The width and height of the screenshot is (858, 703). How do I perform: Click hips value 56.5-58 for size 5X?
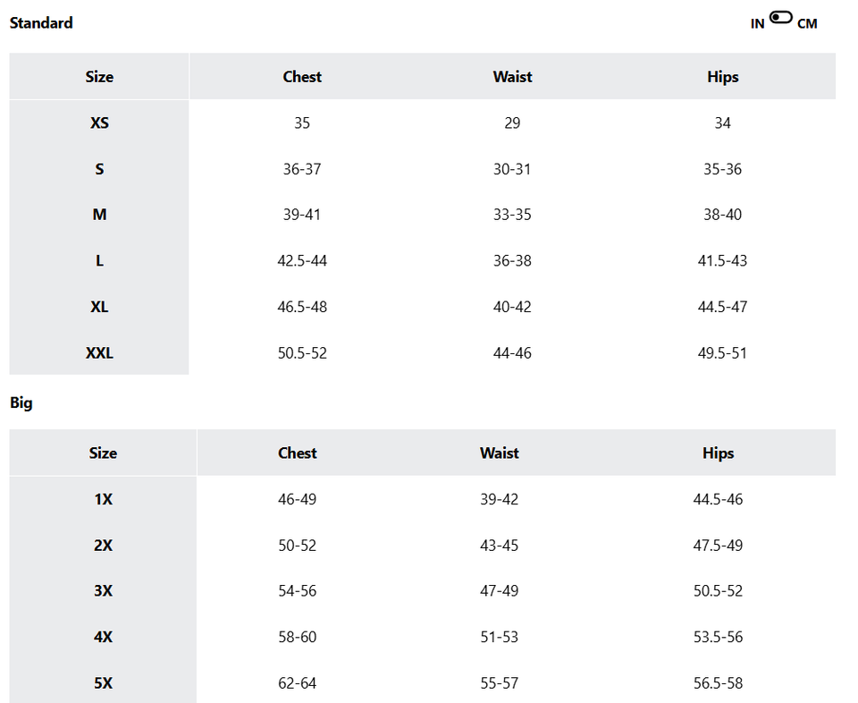pos(718,684)
